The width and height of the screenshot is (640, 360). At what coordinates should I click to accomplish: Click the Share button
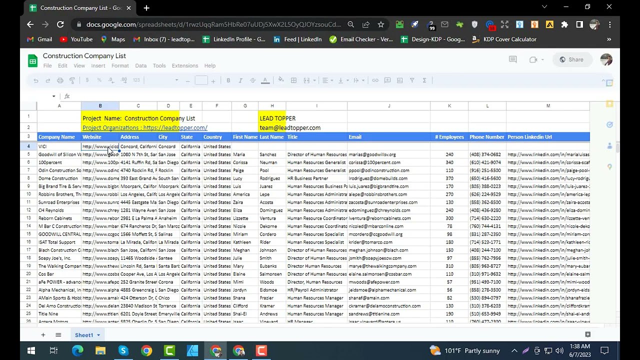pos(571,59)
